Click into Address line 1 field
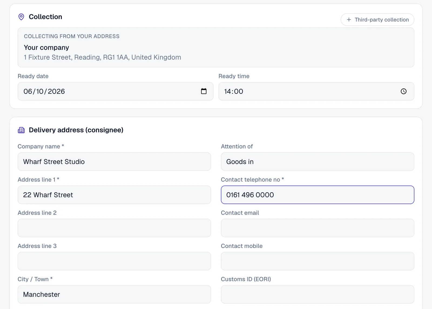The height and width of the screenshot is (309, 432). point(114,195)
